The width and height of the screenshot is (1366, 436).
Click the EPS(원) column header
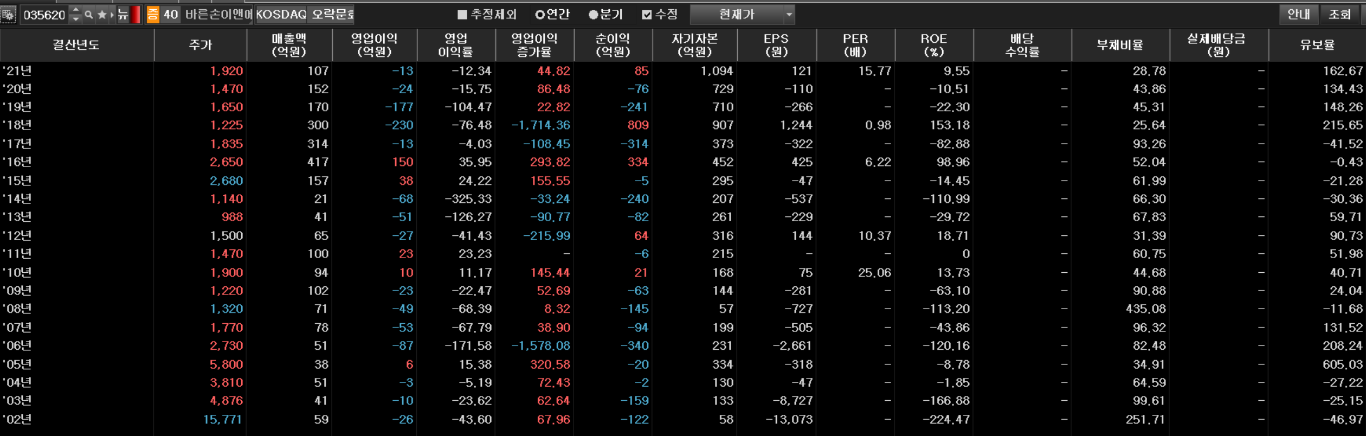tap(776, 45)
